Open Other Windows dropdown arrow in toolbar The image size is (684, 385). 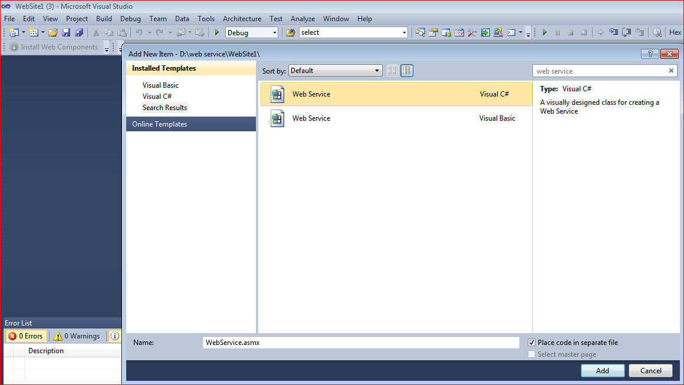point(521,32)
